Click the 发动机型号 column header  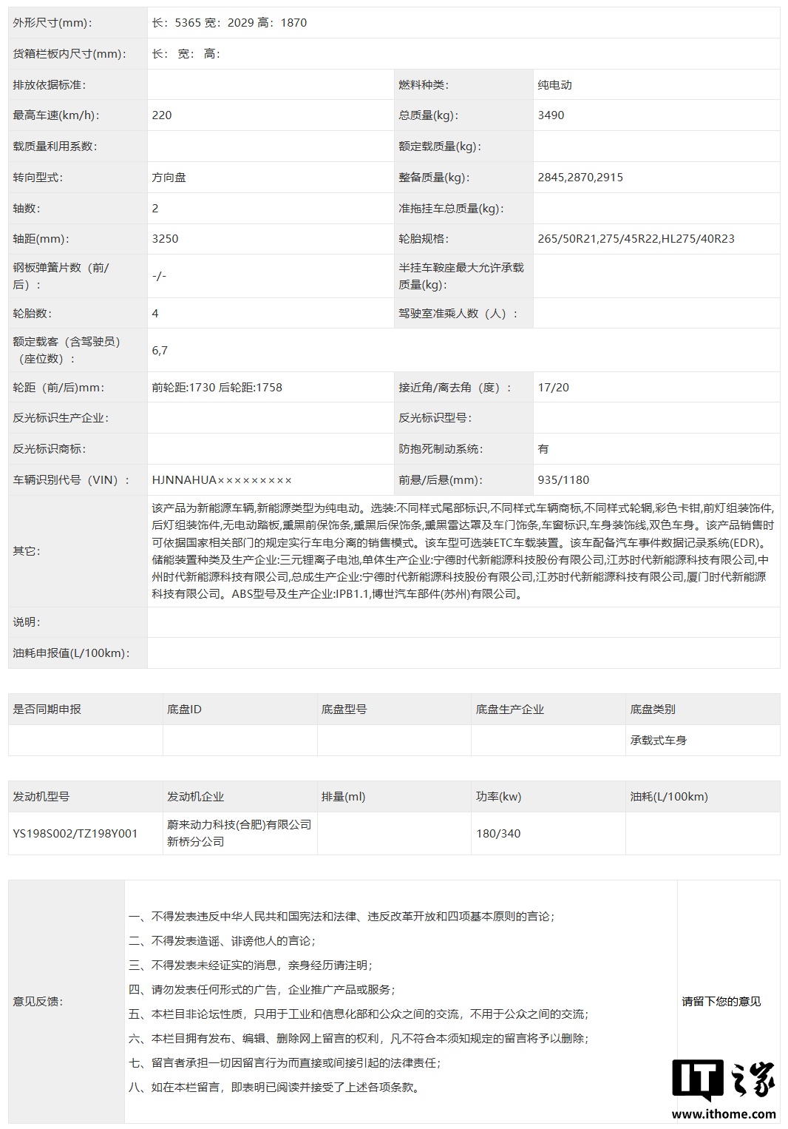pyautogui.click(x=41, y=796)
